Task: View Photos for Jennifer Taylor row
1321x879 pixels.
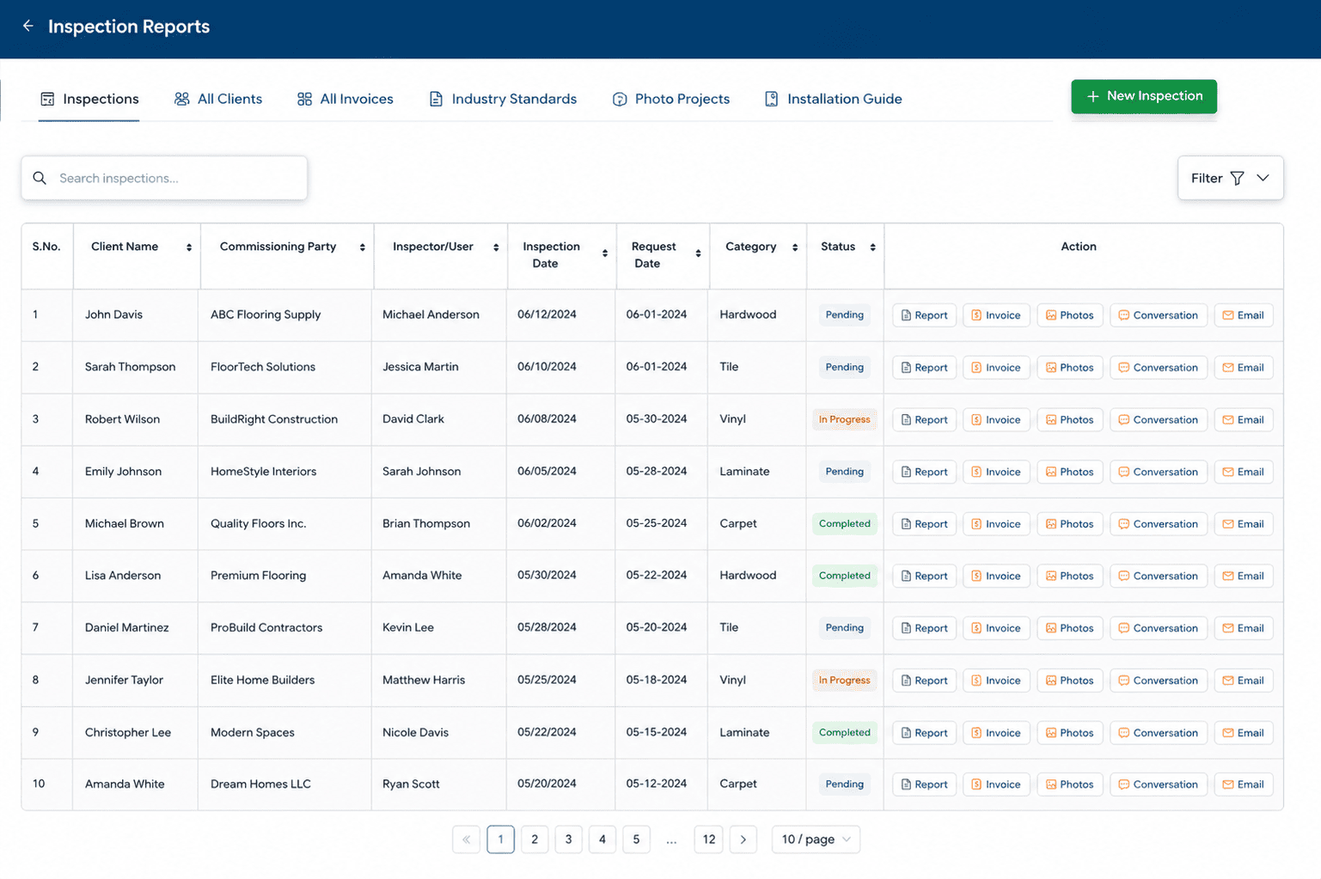Action: 1070,681
